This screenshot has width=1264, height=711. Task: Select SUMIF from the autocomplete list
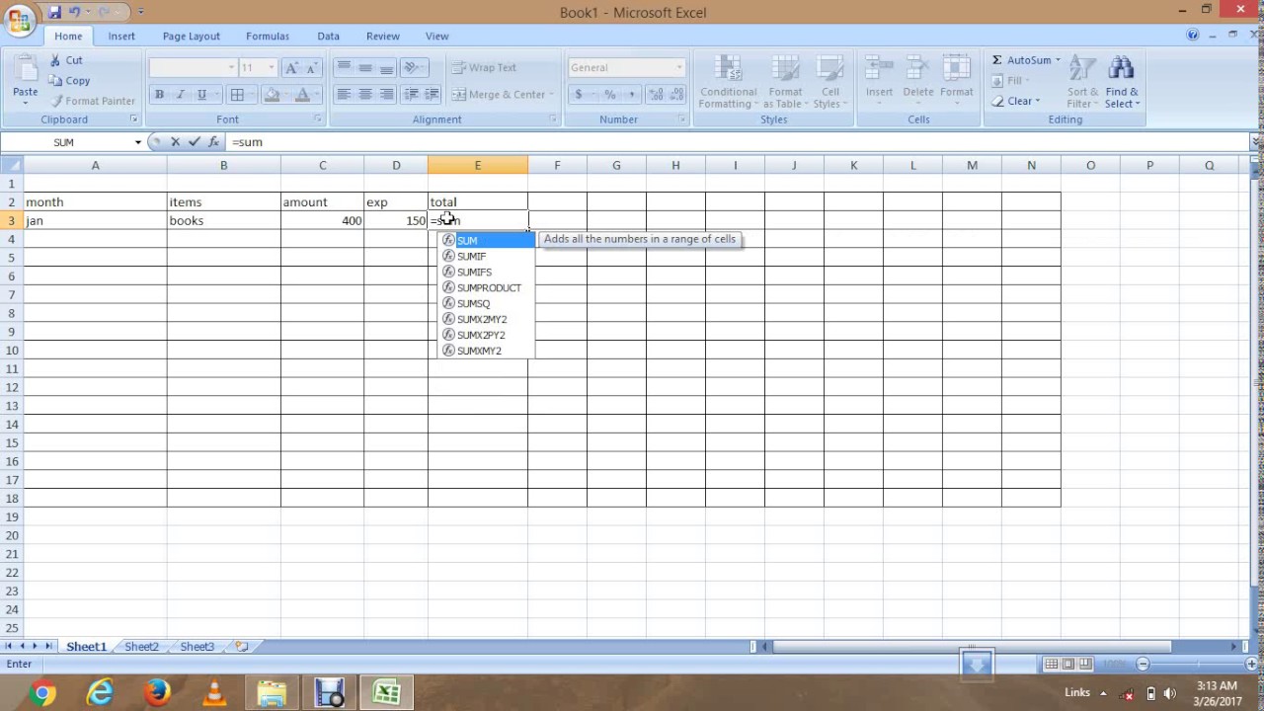click(x=488, y=256)
